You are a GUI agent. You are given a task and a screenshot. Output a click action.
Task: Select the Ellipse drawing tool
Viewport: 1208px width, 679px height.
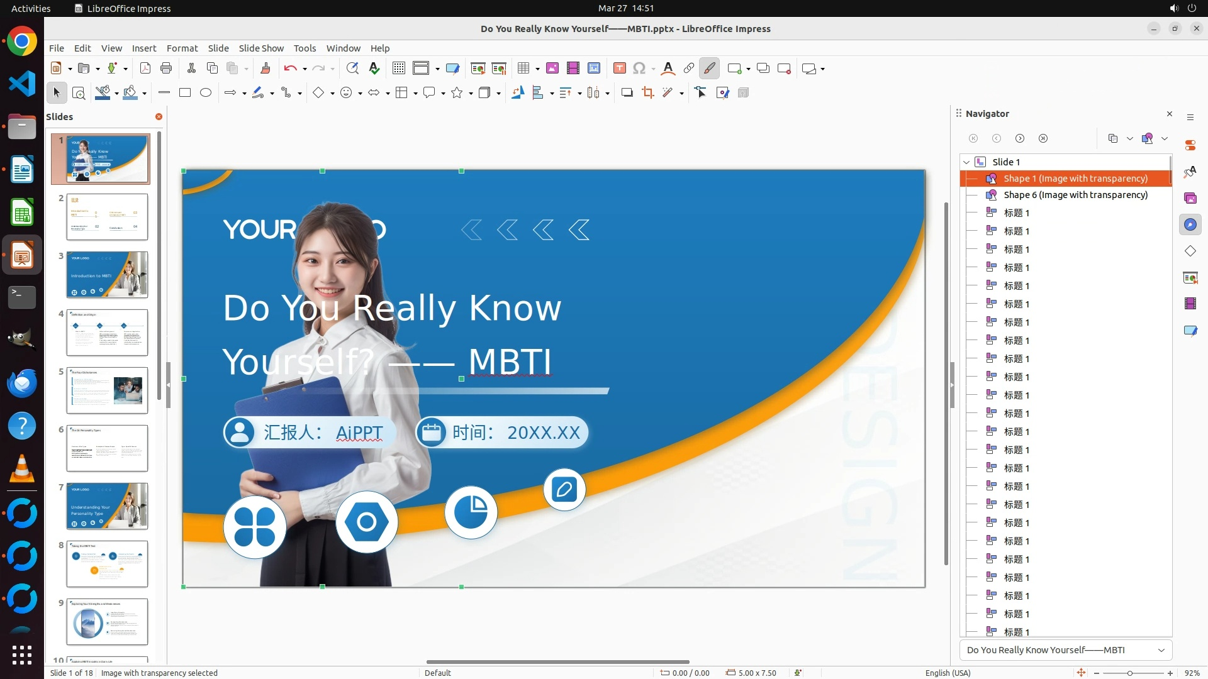(x=206, y=93)
